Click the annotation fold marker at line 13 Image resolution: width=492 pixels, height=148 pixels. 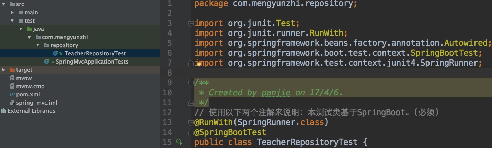[x=191, y=122]
